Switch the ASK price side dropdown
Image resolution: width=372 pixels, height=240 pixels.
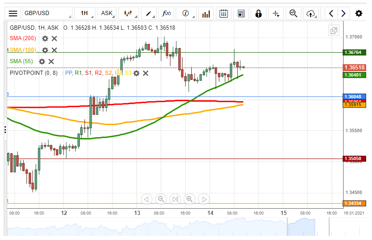coord(107,13)
